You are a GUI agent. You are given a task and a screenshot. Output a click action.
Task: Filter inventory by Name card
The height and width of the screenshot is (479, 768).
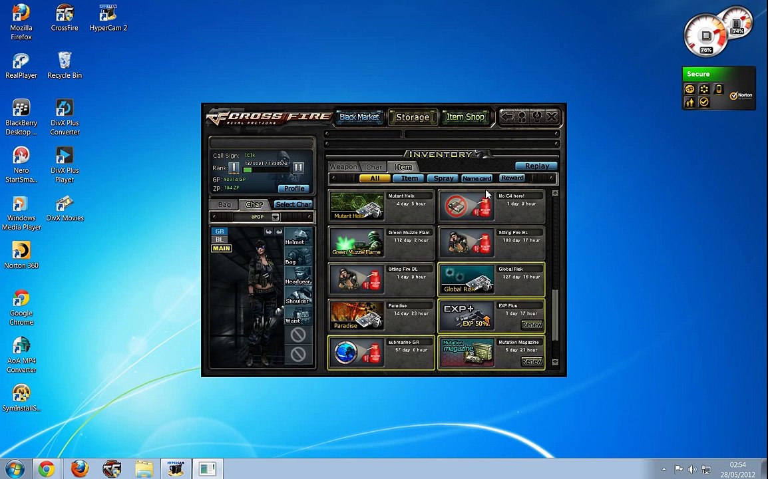click(477, 178)
